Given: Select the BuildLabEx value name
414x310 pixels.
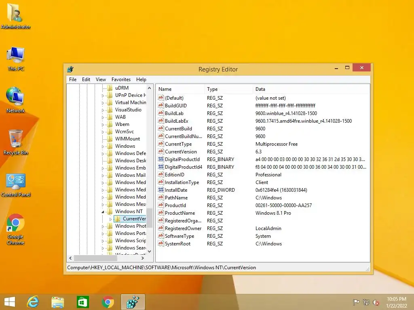Looking at the screenshot, I should 176,121.
